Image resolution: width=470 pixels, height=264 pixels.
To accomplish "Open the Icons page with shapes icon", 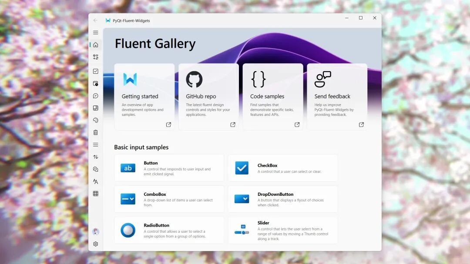I will pyautogui.click(x=96, y=57).
